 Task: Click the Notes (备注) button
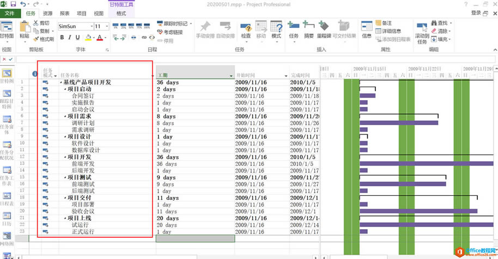(x=384, y=23)
